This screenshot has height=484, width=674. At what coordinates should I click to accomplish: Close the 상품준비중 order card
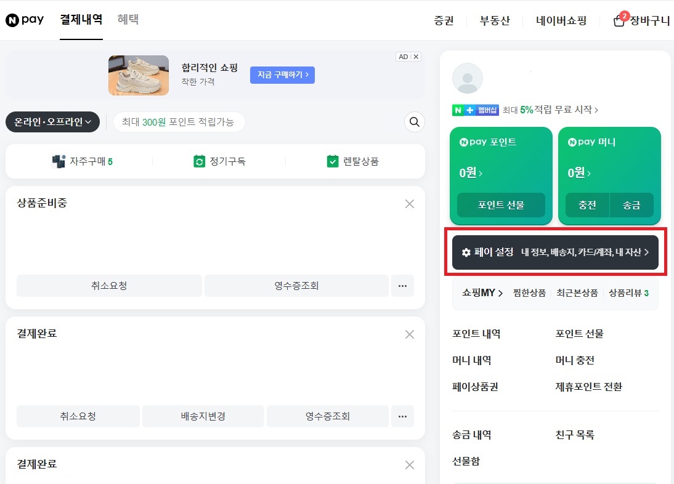[410, 204]
